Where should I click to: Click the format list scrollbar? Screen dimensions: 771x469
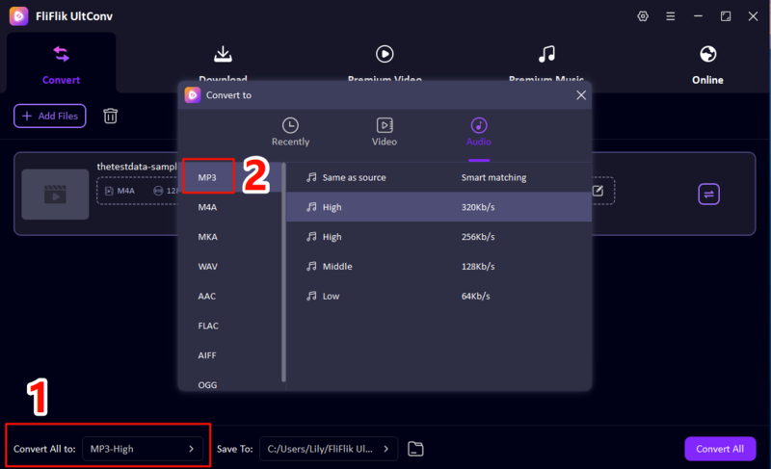[x=283, y=270]
